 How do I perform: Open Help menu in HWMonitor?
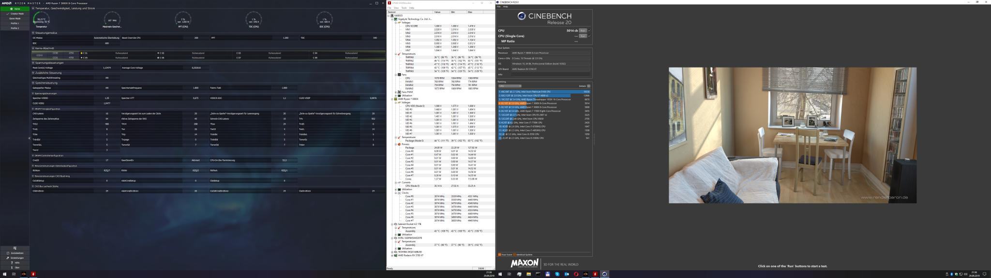coord(412,8)
